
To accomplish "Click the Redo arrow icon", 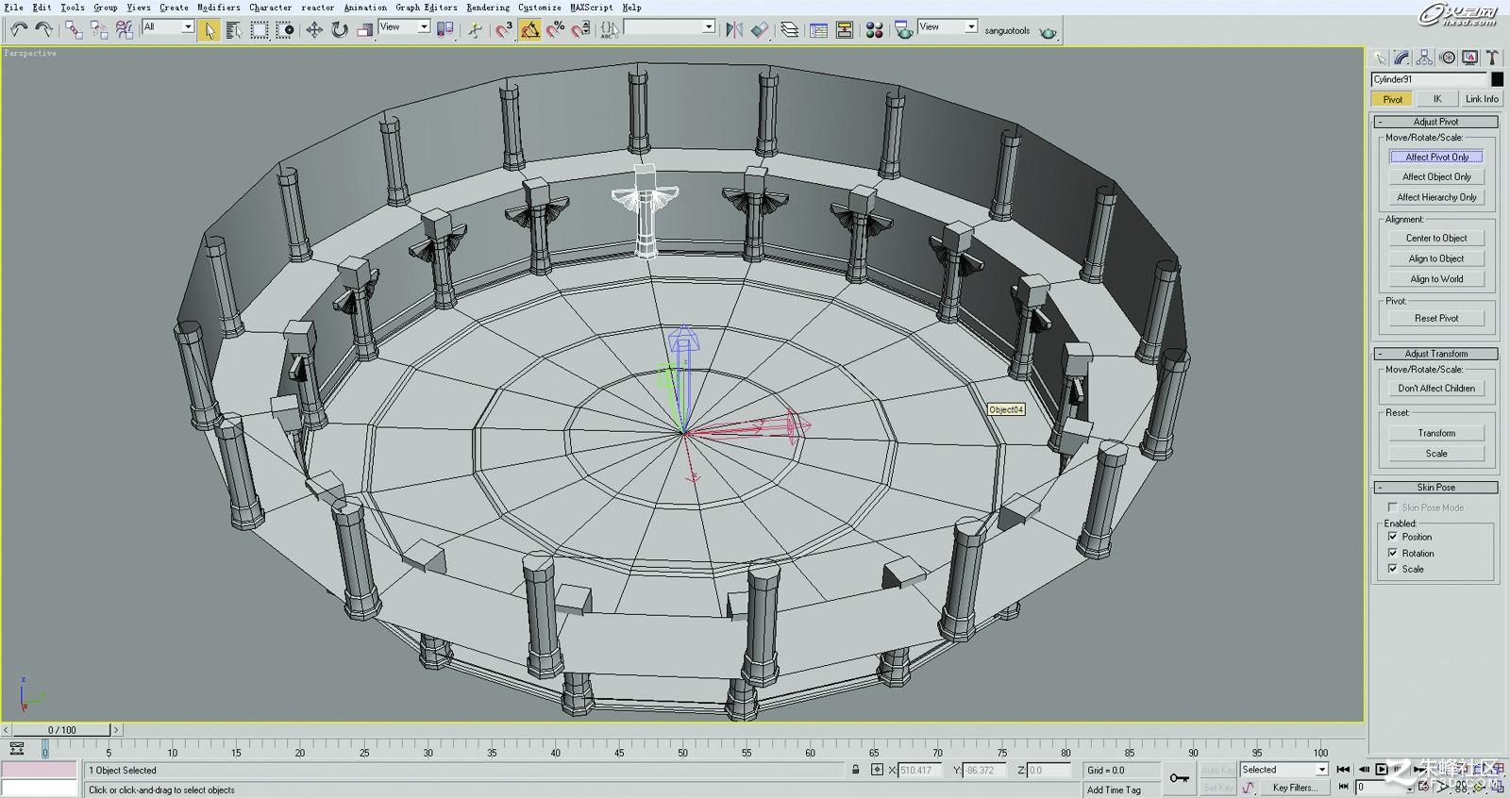I will click(x=42, y=30).
